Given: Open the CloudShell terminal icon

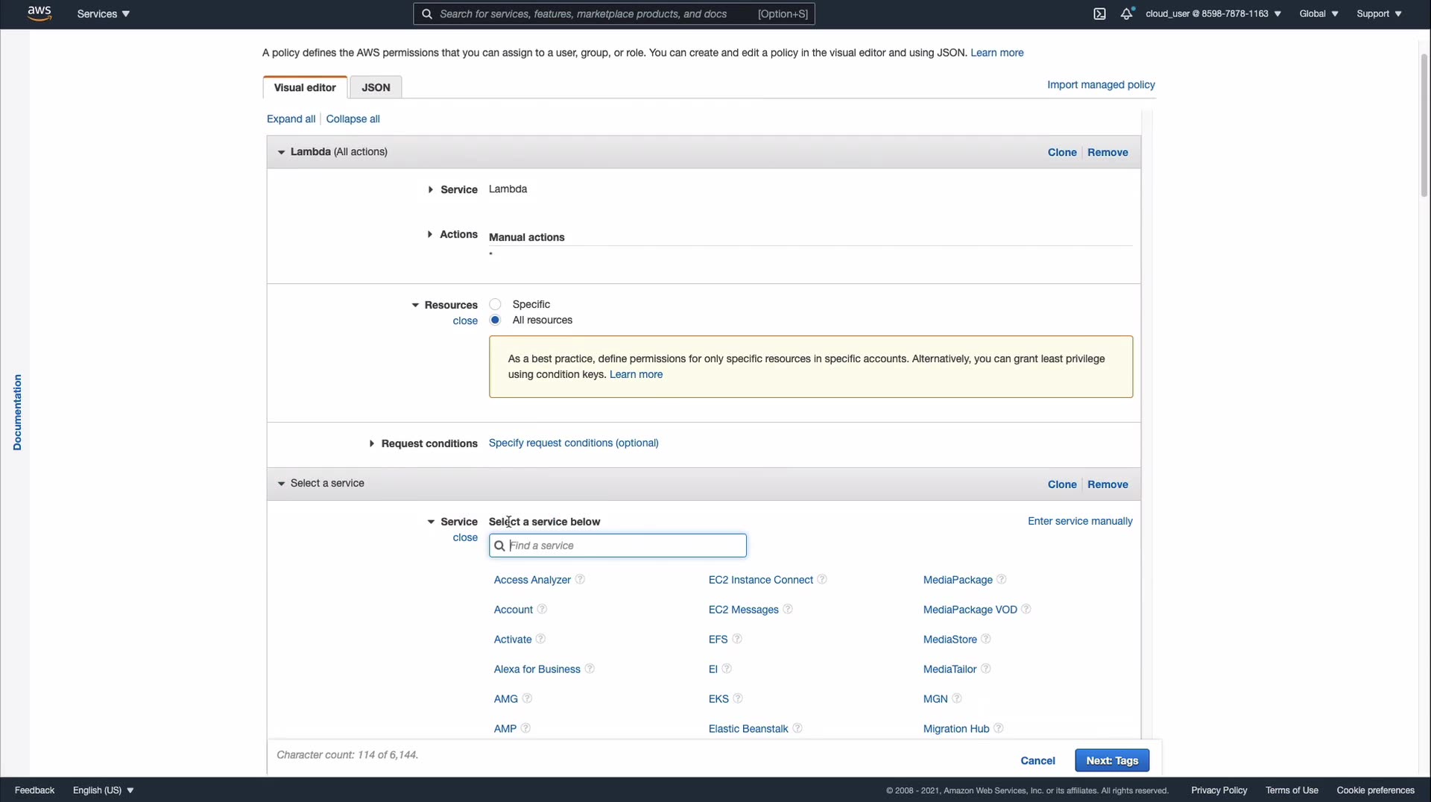Looking at the screenshot, I should 1099,13.
